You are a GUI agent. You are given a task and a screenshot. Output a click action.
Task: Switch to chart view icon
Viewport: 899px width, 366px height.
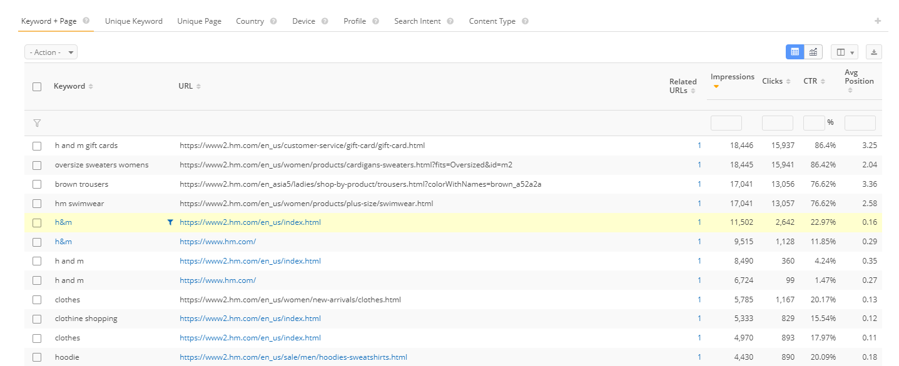pyautogui.click(x=813, y=52)
